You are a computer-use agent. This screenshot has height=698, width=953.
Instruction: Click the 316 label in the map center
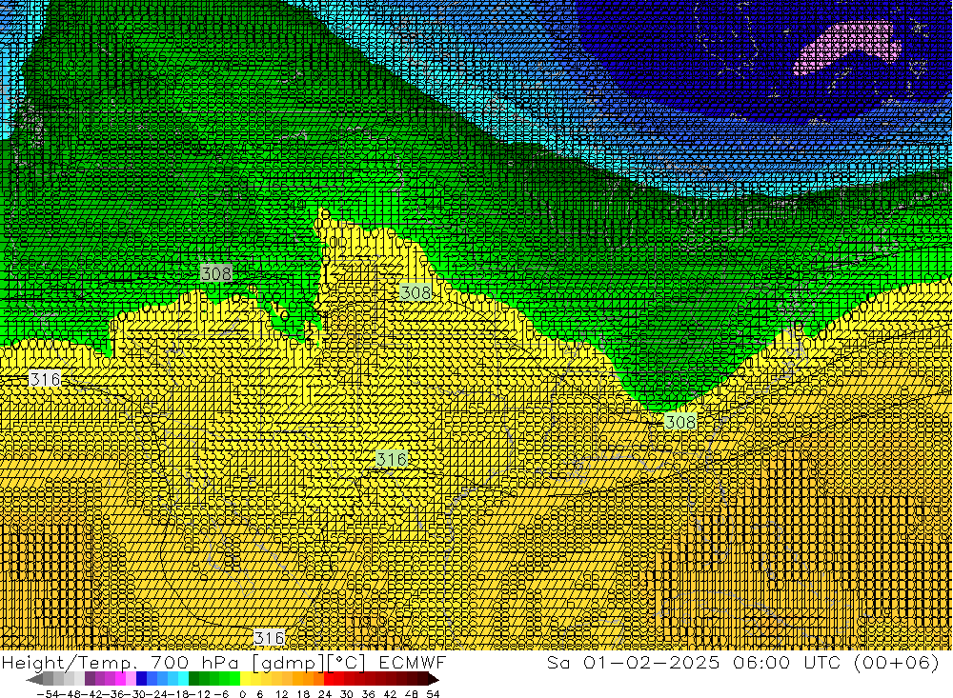(x=391, y=459)
